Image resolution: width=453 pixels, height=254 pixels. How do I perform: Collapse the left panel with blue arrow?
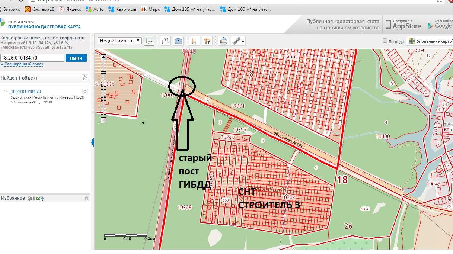(x=92, y=142)
